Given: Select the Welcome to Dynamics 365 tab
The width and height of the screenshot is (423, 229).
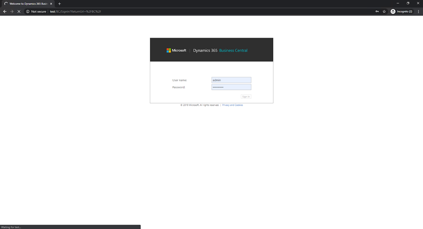Looking at the screenshot, I should (28, 4).
